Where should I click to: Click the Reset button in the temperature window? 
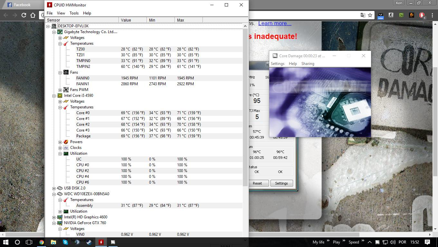pyautogui.click(x=257, y=183)
